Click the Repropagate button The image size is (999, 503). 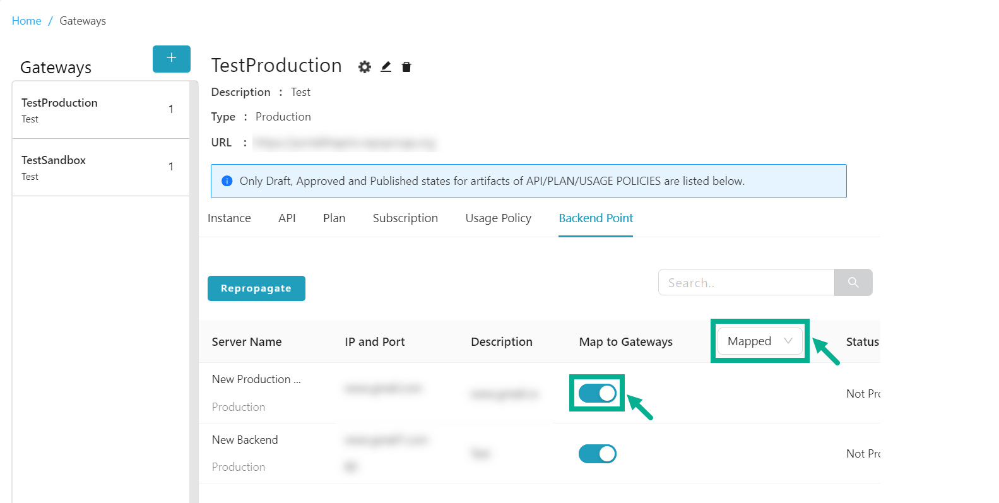(256, 288)
